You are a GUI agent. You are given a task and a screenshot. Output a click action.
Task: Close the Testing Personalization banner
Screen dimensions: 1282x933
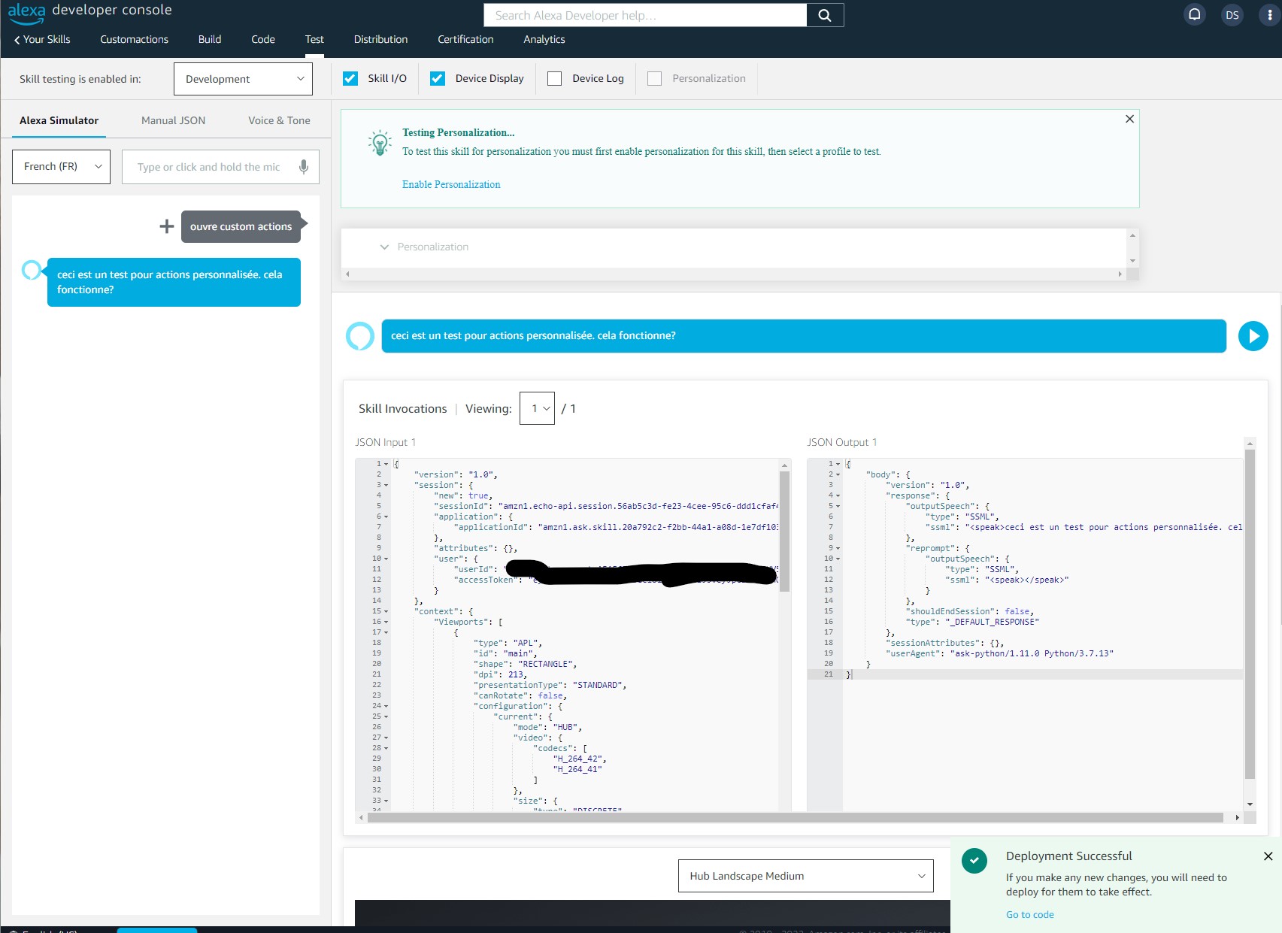pos(1129,119)
